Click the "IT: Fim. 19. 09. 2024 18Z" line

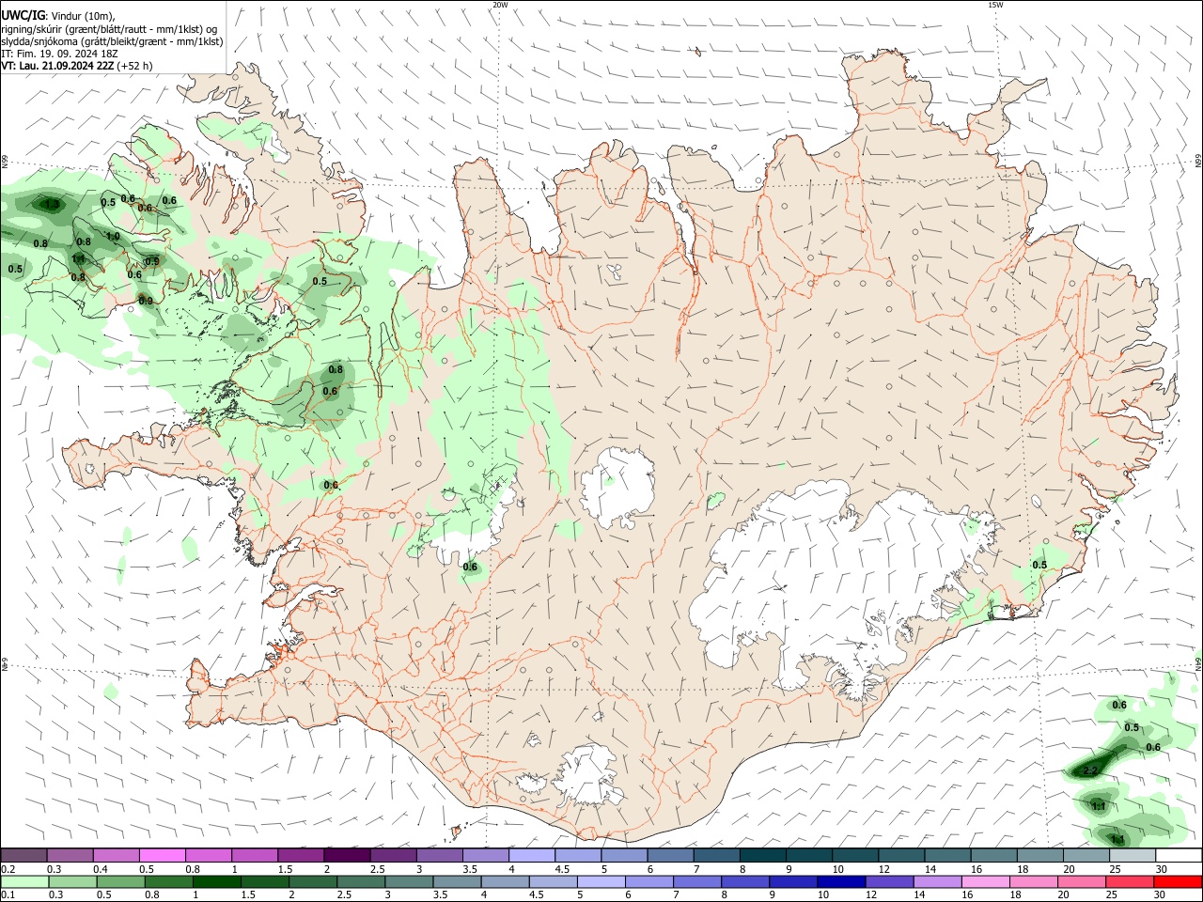coord(60,54)
